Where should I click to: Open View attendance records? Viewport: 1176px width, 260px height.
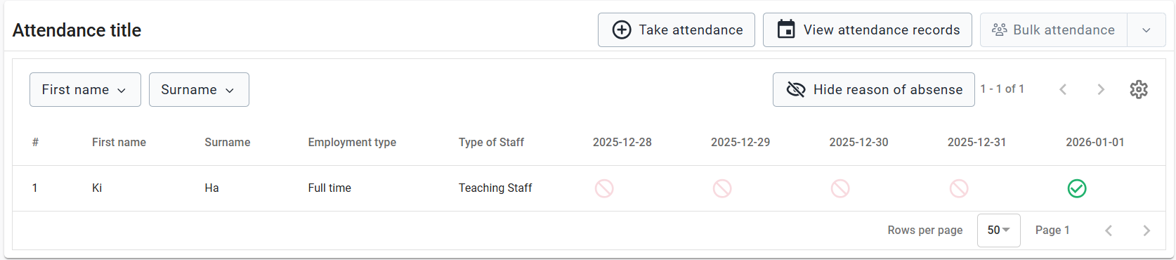click(x=867, y=30)
